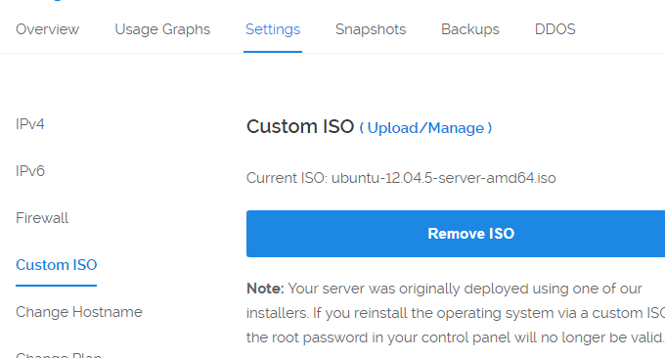
Task: Click the ubuntu-12.04.5-server-amd64.iso filename text
Action: 444,178
